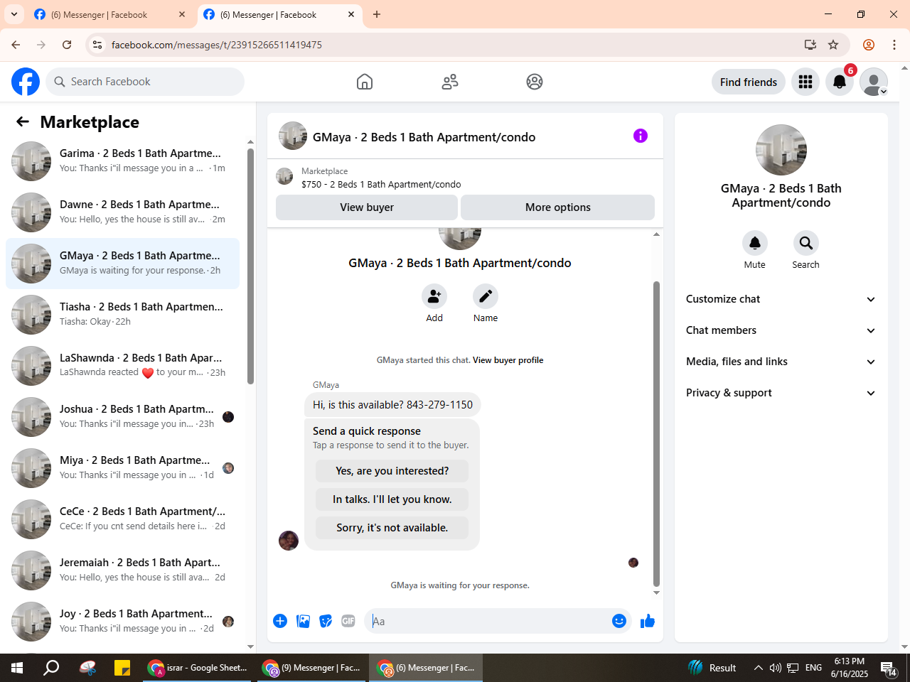Open the Tiasha conversation

click(x=122, y=315)
